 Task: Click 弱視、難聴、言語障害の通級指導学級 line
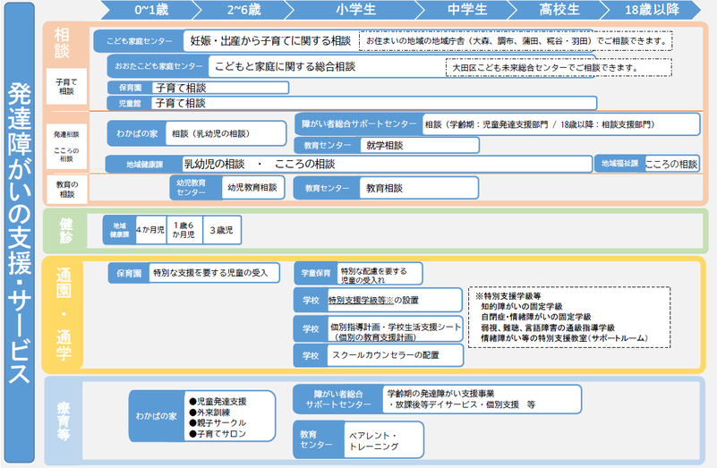coord(548,328)
